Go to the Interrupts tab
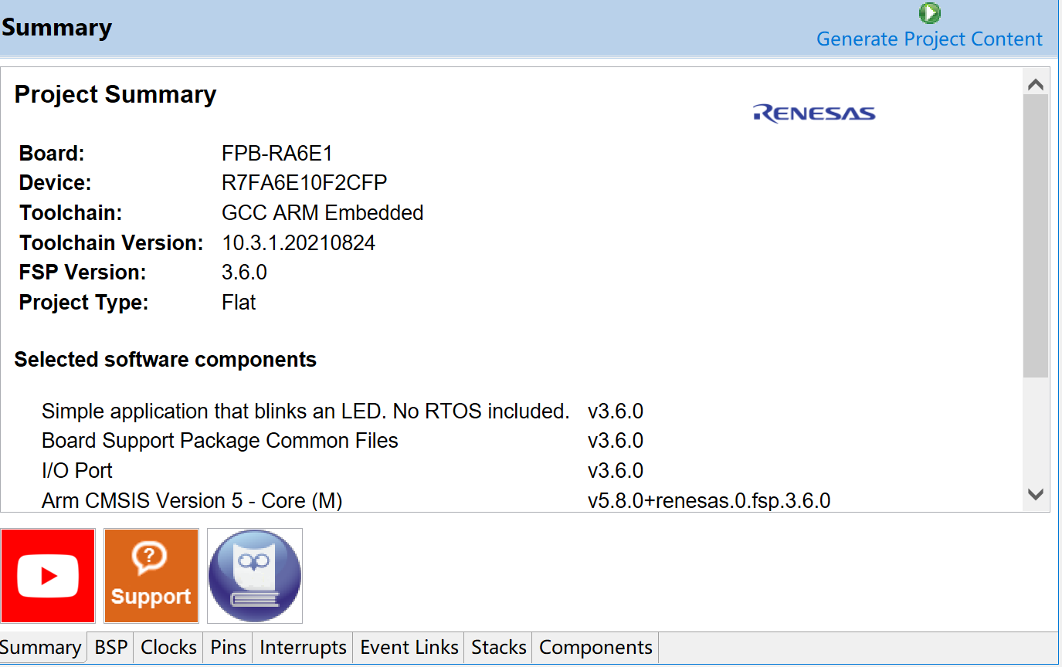The height and width of the screenshot is (667, 1062). coord(304,647)
